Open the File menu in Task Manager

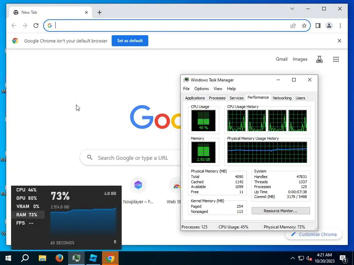(186, 89)
